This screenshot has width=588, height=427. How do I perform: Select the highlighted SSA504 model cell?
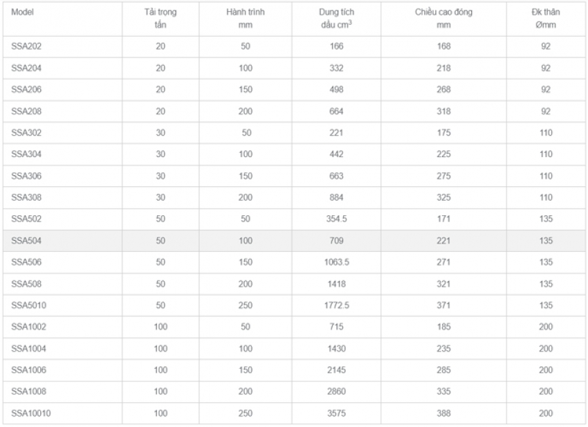point(24,241)
